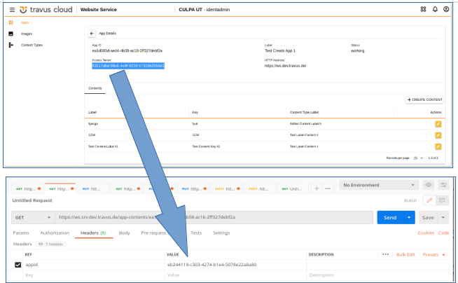Click the highlighted Access Token value
The height and width of the screenshot is (283, 458).
click(128, 66)
